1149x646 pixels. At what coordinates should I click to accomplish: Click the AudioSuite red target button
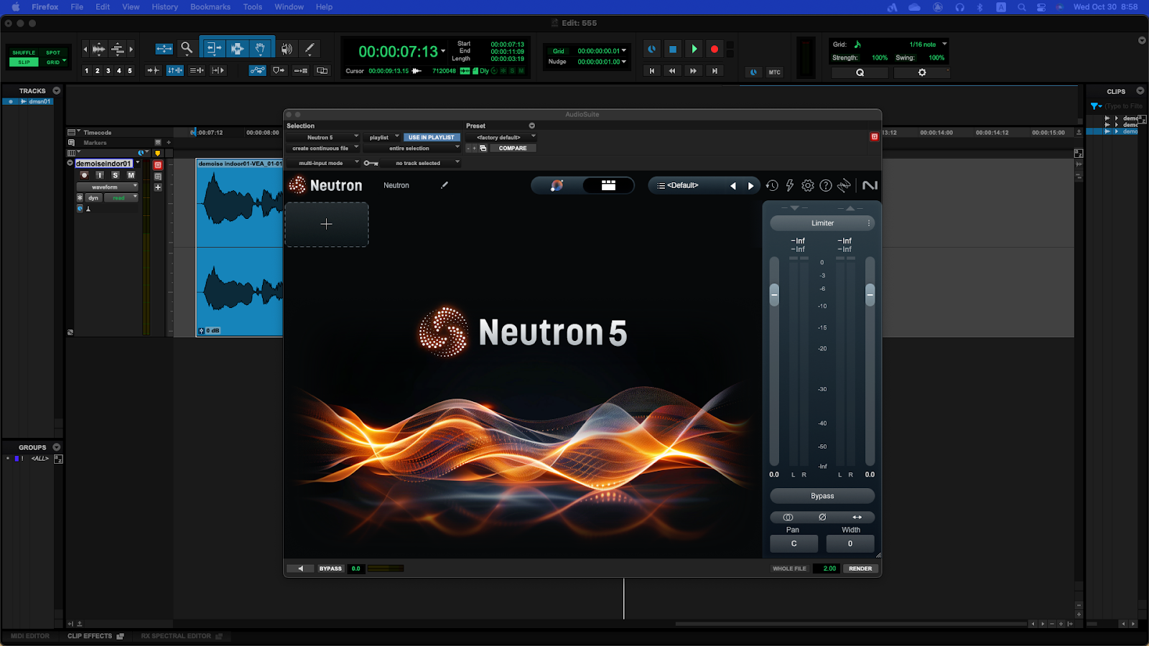[874, 136]
